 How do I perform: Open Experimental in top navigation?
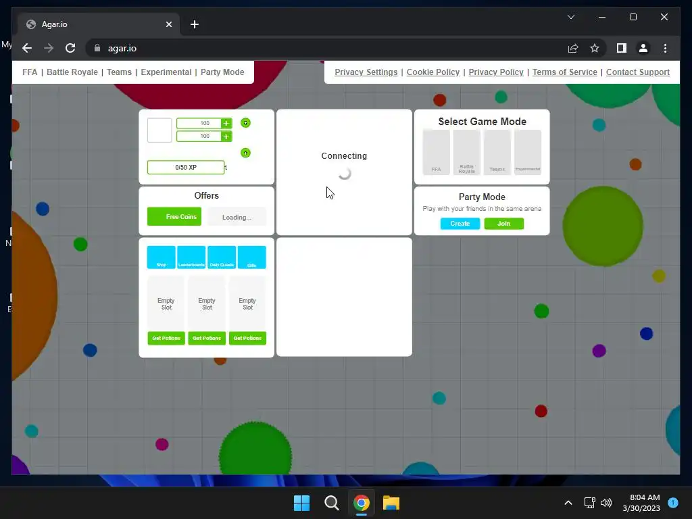point(166,72)
